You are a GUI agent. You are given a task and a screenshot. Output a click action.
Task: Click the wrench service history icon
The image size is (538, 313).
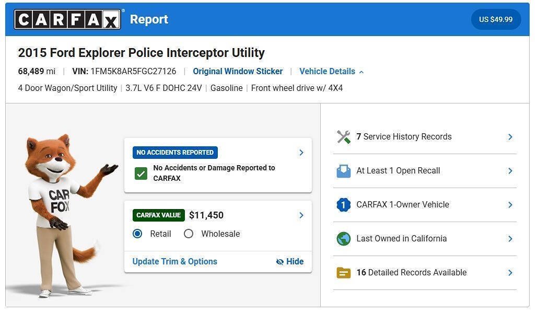pos(344,137)
